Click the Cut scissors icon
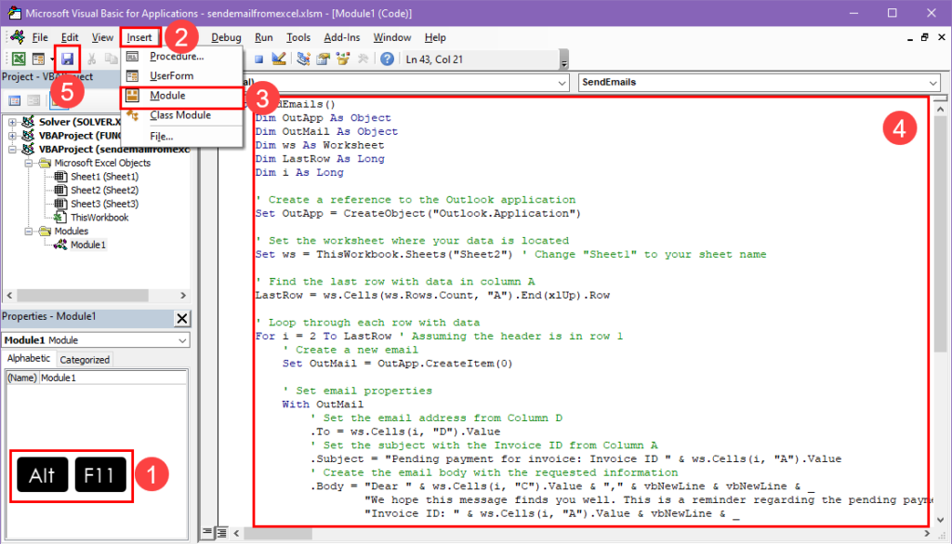Screen dimensions: 952x544 [93, 59]
